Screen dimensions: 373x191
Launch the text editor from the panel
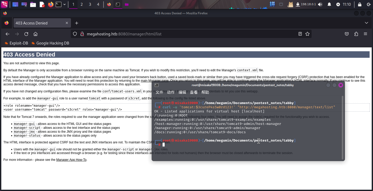(42, 4)
